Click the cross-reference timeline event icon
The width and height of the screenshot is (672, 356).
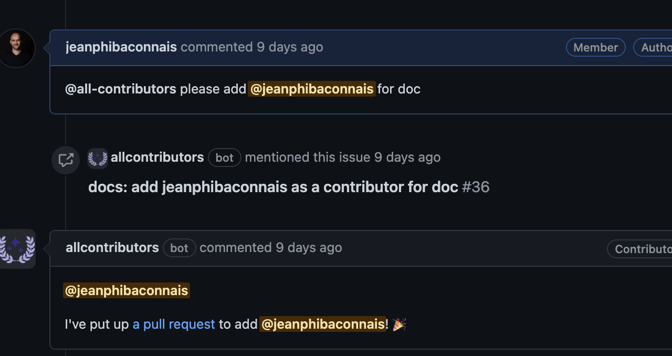[66, 160]
